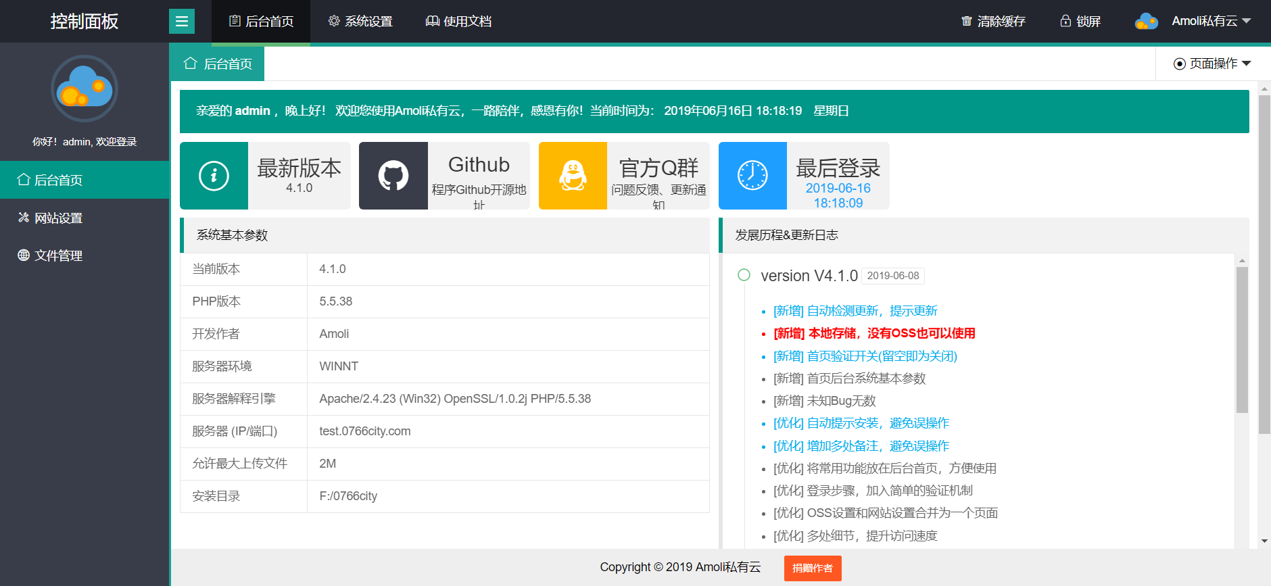Open 系统设置 in the top navigation
The image size is (1271, 586).
click(360, 22)
